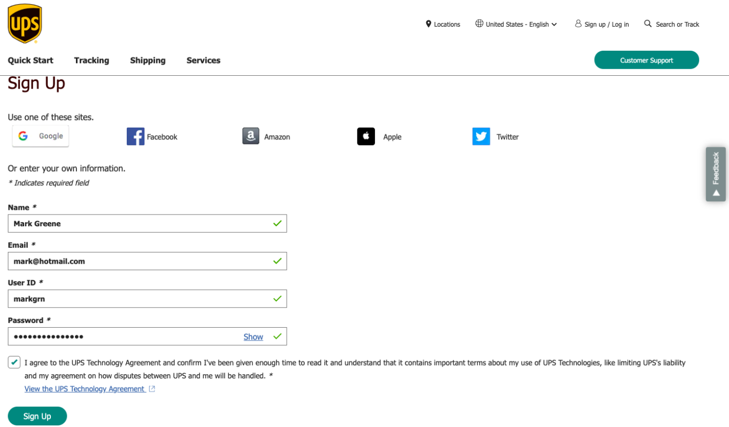Click 'Use one of these sites.' text
Image resolution: width=729 pixels, height=427 pixels.
pos(51,117)
